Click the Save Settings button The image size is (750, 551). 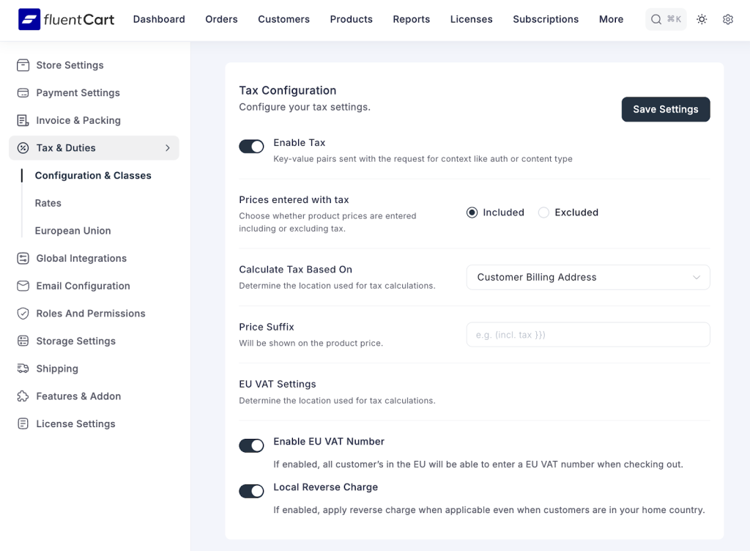[x=665, y=109]
